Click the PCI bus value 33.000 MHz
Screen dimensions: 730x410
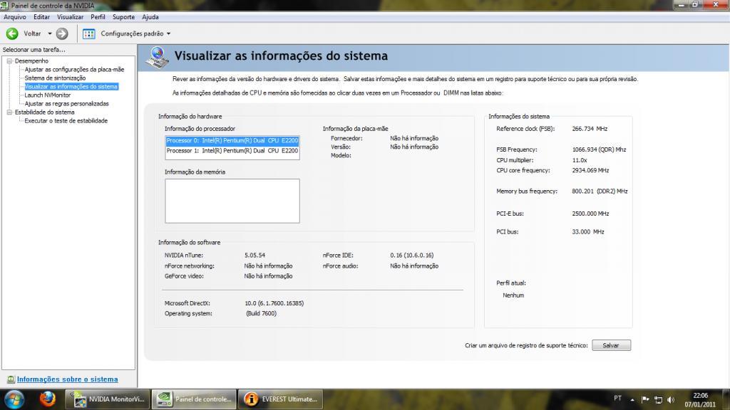(588, 232)
